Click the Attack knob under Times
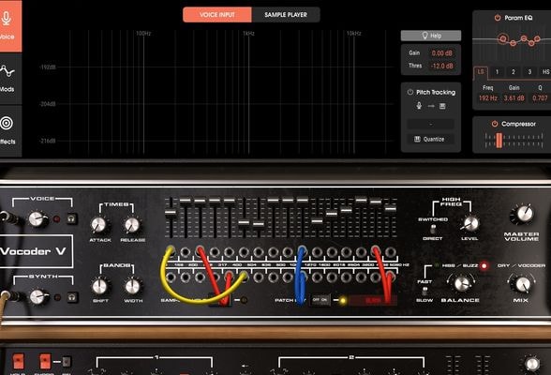 pos(98,225)
